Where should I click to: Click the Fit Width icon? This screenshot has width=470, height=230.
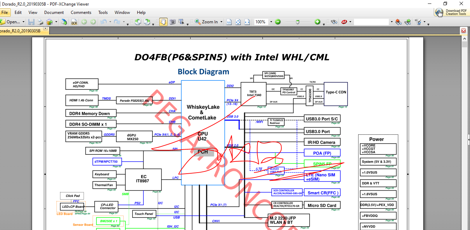point(247,22)
